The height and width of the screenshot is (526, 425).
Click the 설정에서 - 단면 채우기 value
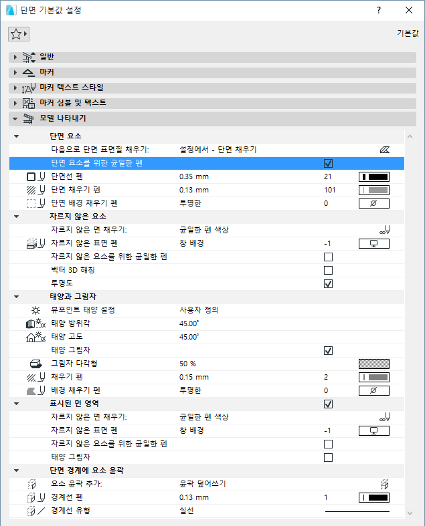click(218, 150)
